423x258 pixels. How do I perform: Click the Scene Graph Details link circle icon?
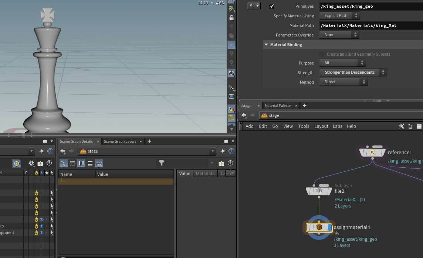tap(231, 151)
